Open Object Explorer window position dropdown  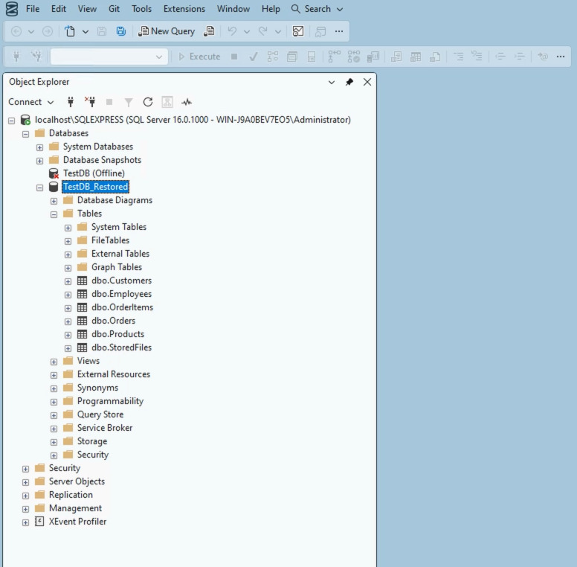tap(332, 82)
